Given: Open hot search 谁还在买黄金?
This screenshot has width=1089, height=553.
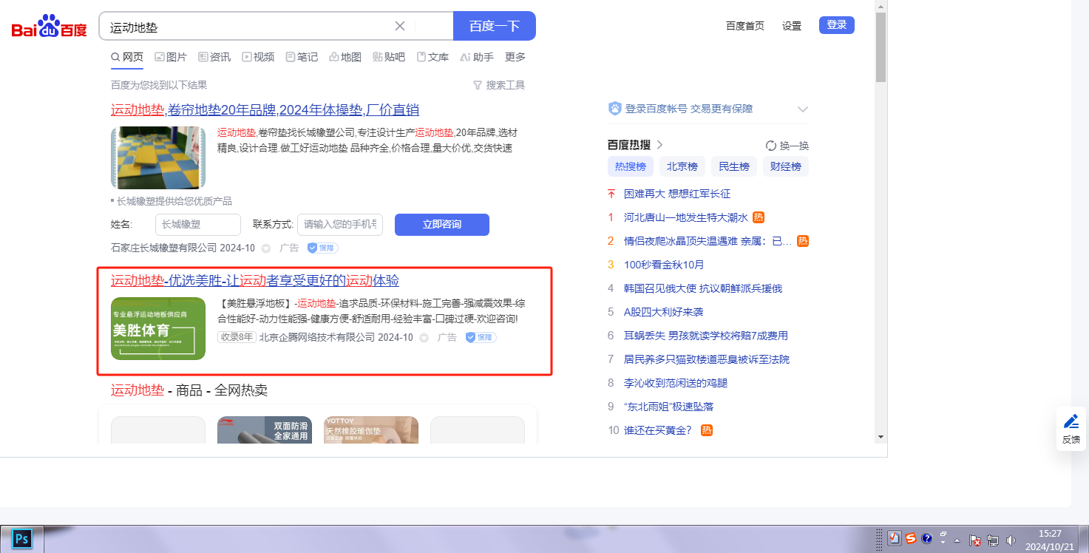Looking at the screenshot, I should [x=658, y=430].
